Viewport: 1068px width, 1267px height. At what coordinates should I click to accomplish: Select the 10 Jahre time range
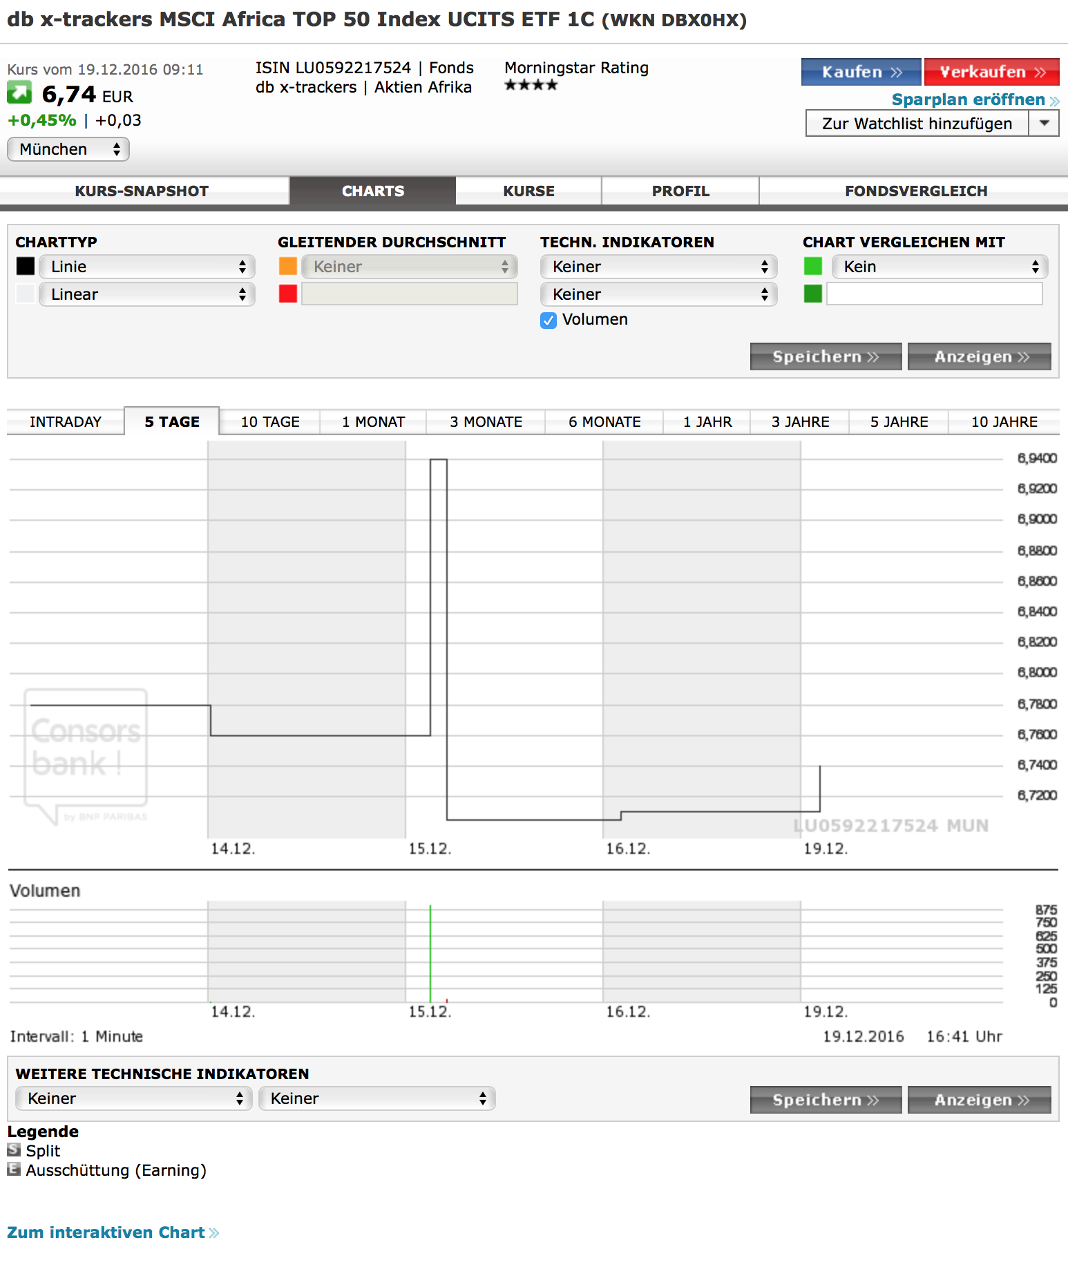(1004, 422)
